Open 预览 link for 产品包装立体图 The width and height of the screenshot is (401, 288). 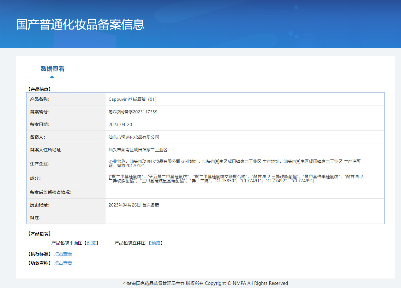tap(156, 243)
